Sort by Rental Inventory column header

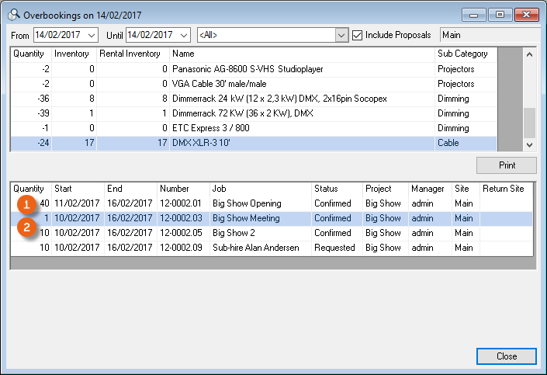[x=132, y=54]
